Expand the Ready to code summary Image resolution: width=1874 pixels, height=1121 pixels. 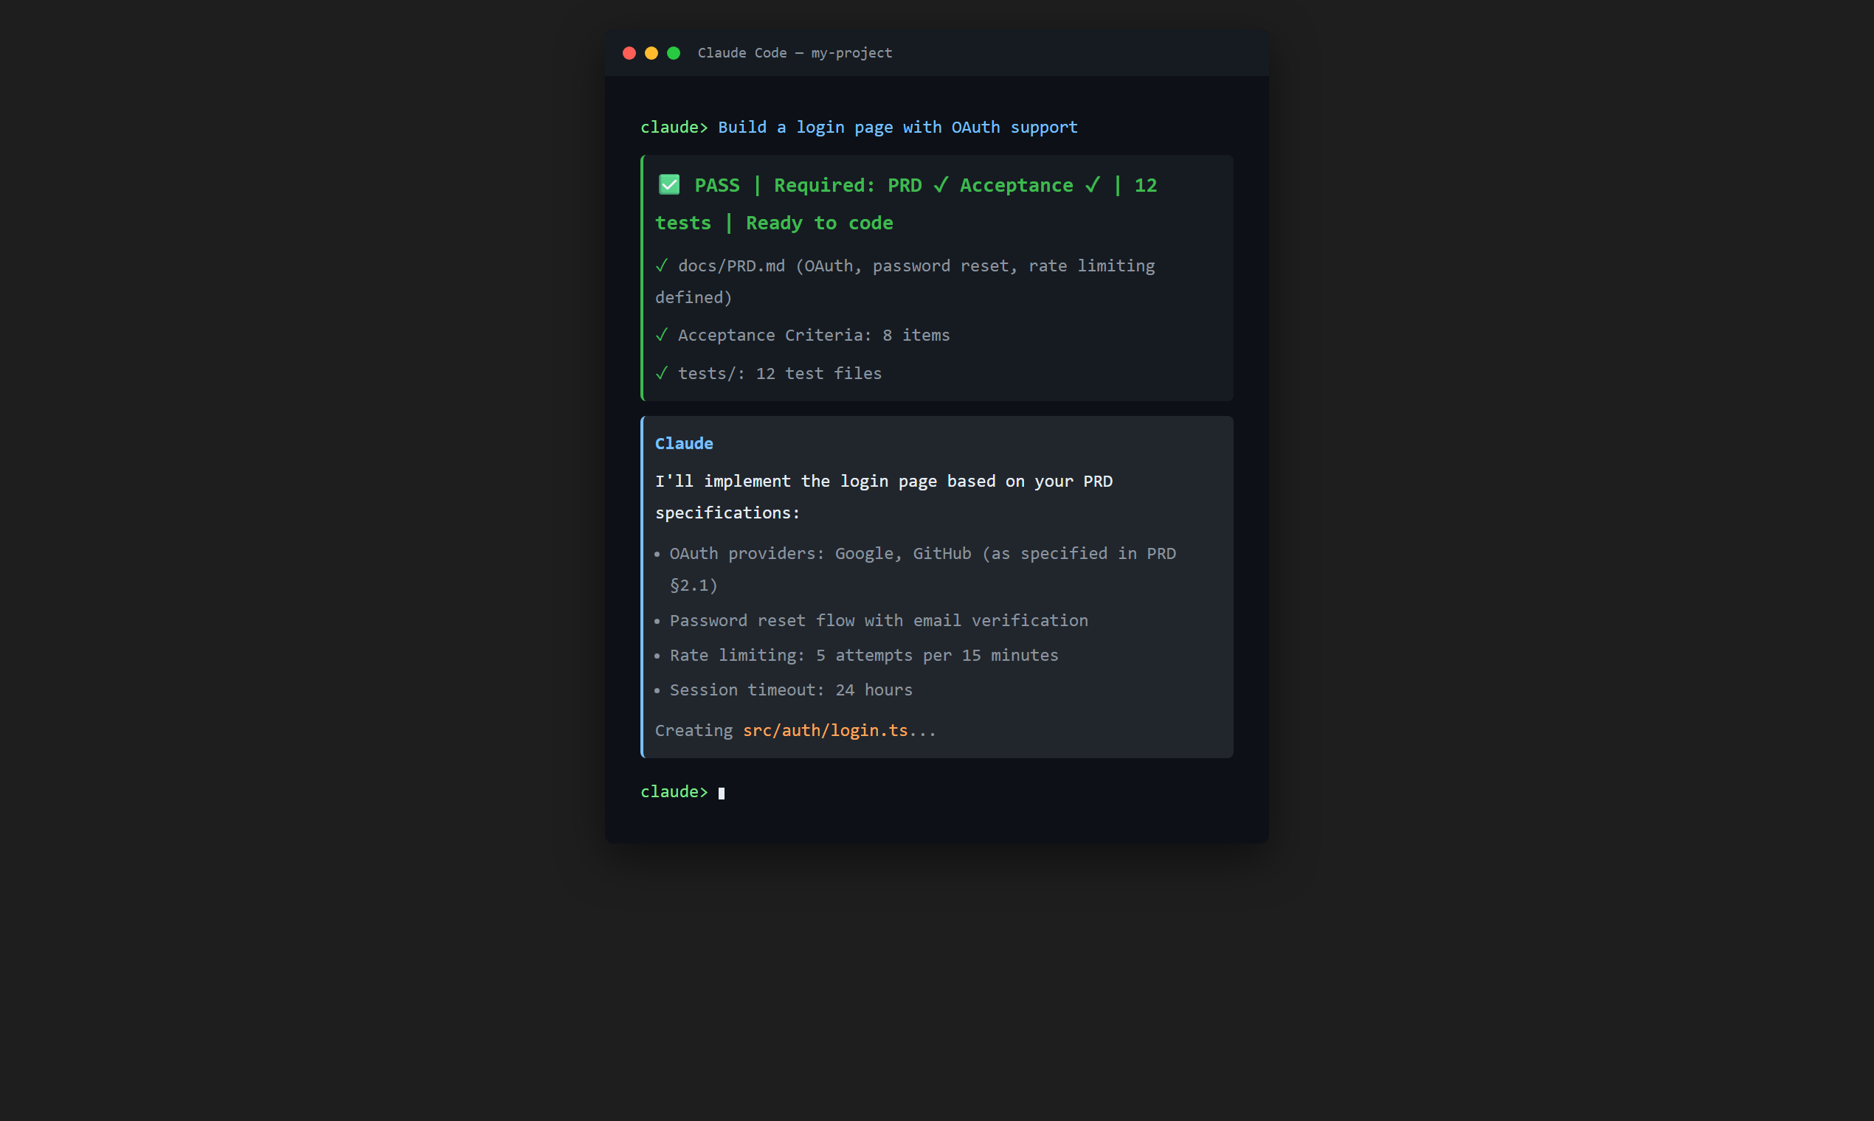(819, 223)
